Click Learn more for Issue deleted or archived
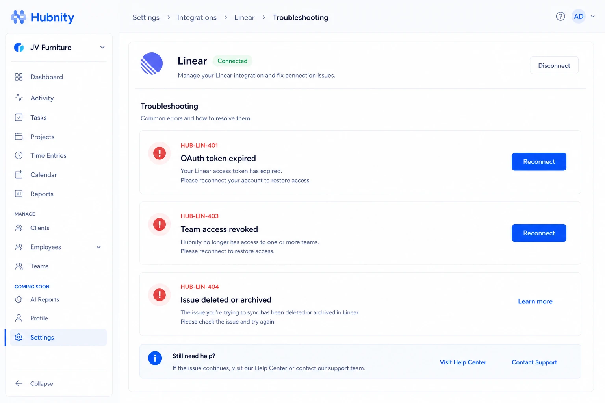Image resolution: width=605 pixels, height=403 pixels. coord(535,301)
